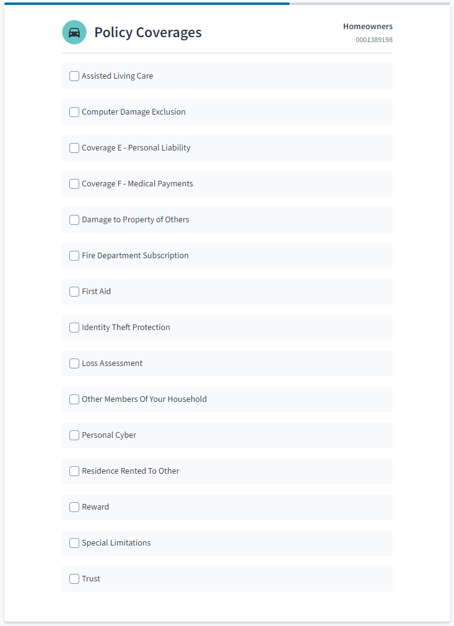Screen dimensions: 454x626
Task: Click the teal car icon beside Policy Coverages
Action: 74,32
